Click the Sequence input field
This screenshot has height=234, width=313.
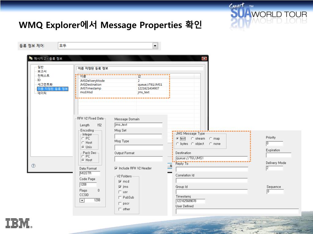[x=275, y=191]
